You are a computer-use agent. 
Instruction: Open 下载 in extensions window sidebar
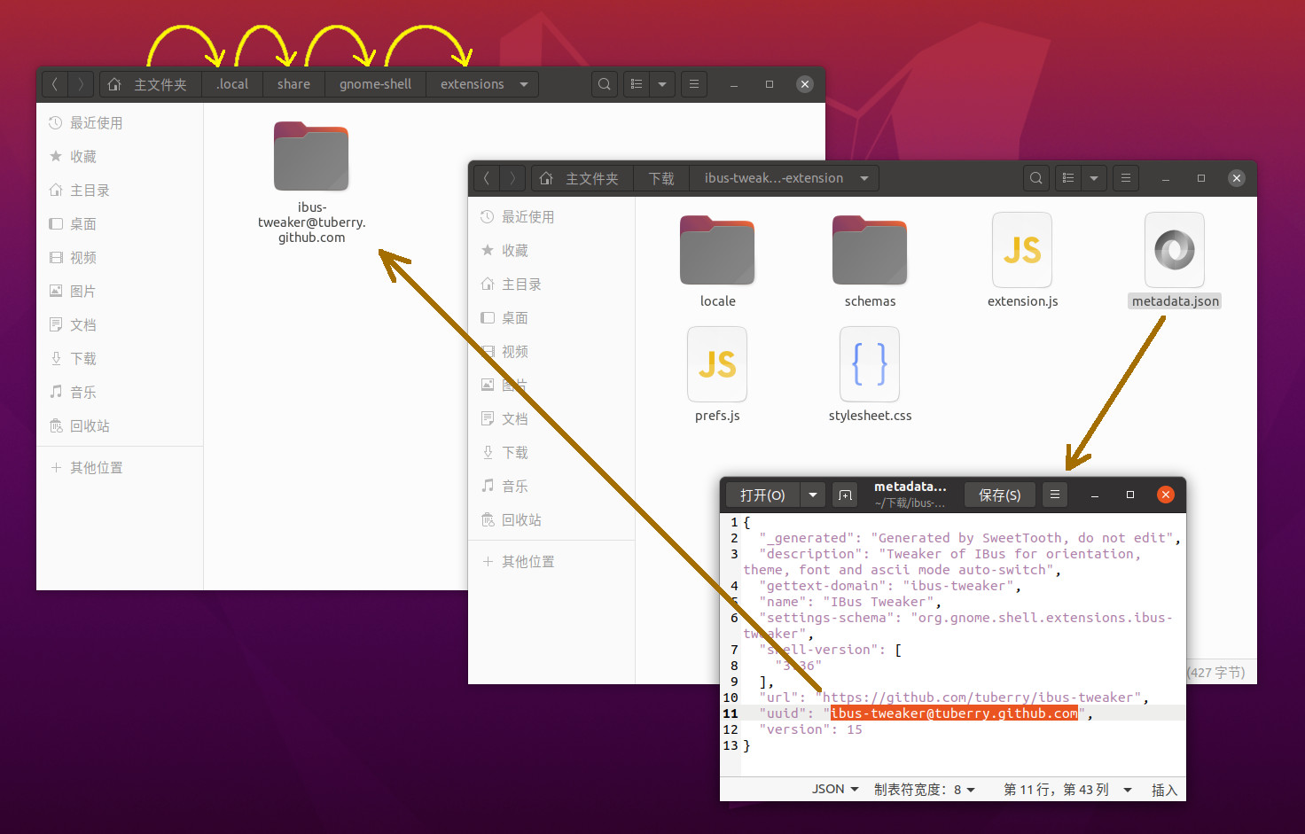120,359
